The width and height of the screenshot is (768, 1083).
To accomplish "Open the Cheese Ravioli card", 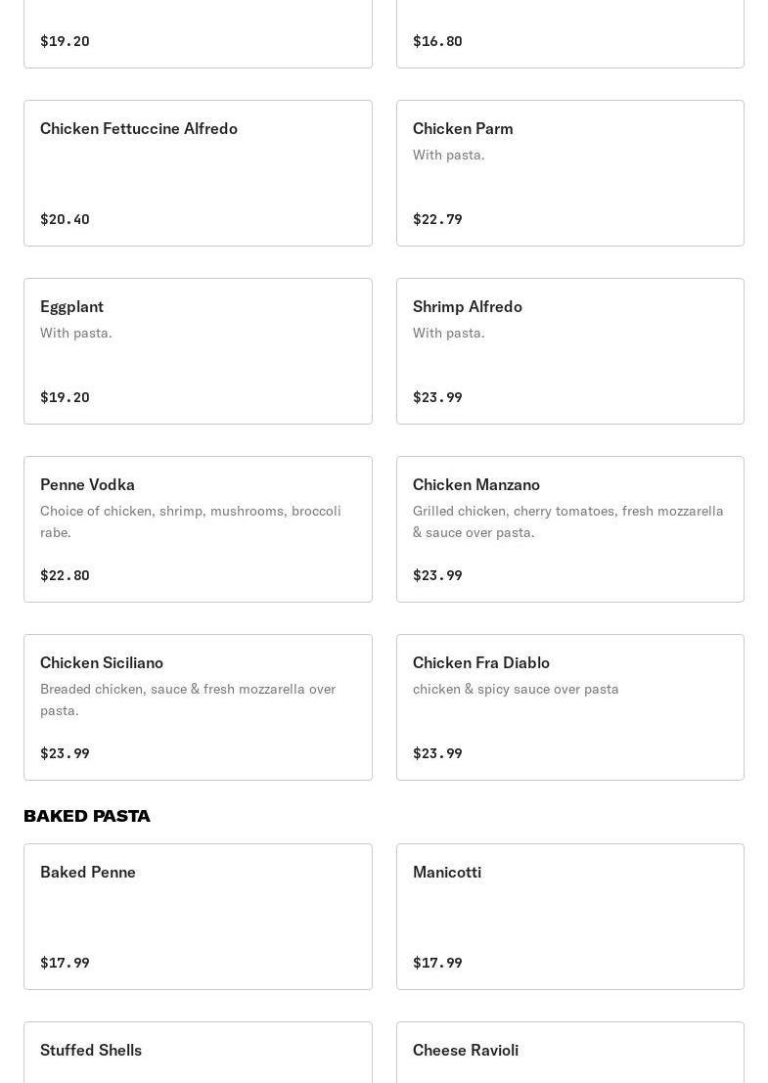I will tap(569, 1053).
